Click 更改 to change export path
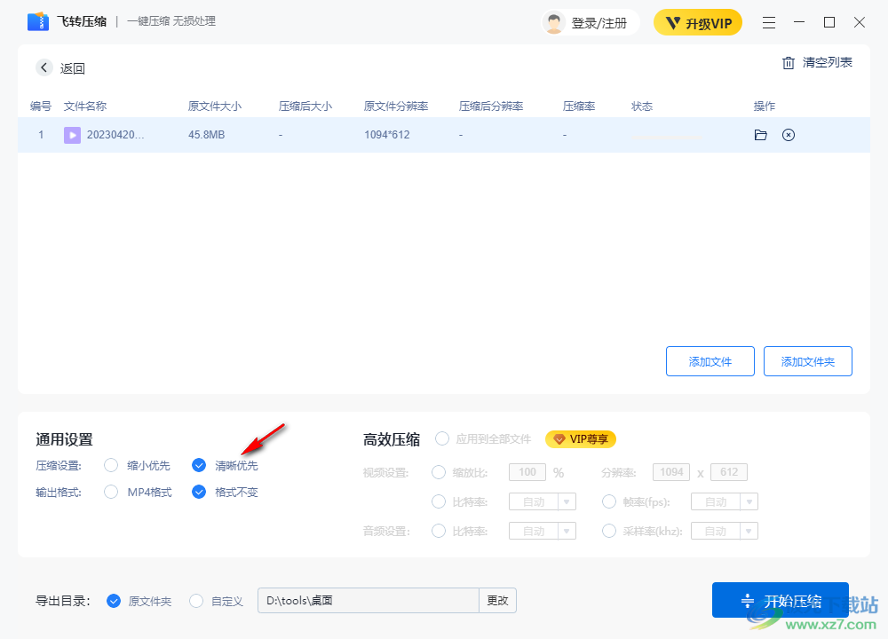The image size is (888, 639). point(498,601)
